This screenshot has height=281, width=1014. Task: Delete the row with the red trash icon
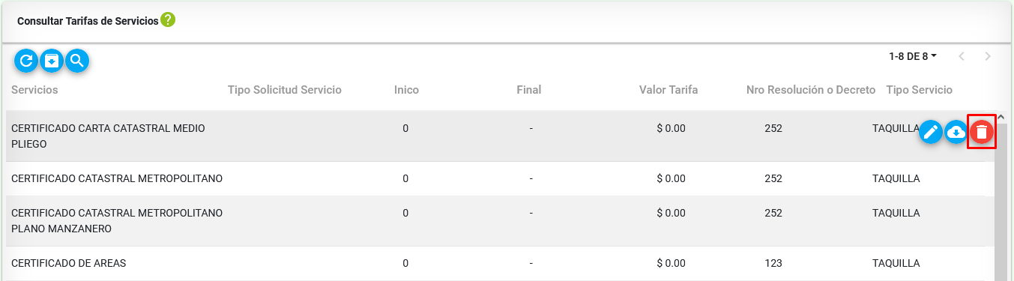[982, 133]
